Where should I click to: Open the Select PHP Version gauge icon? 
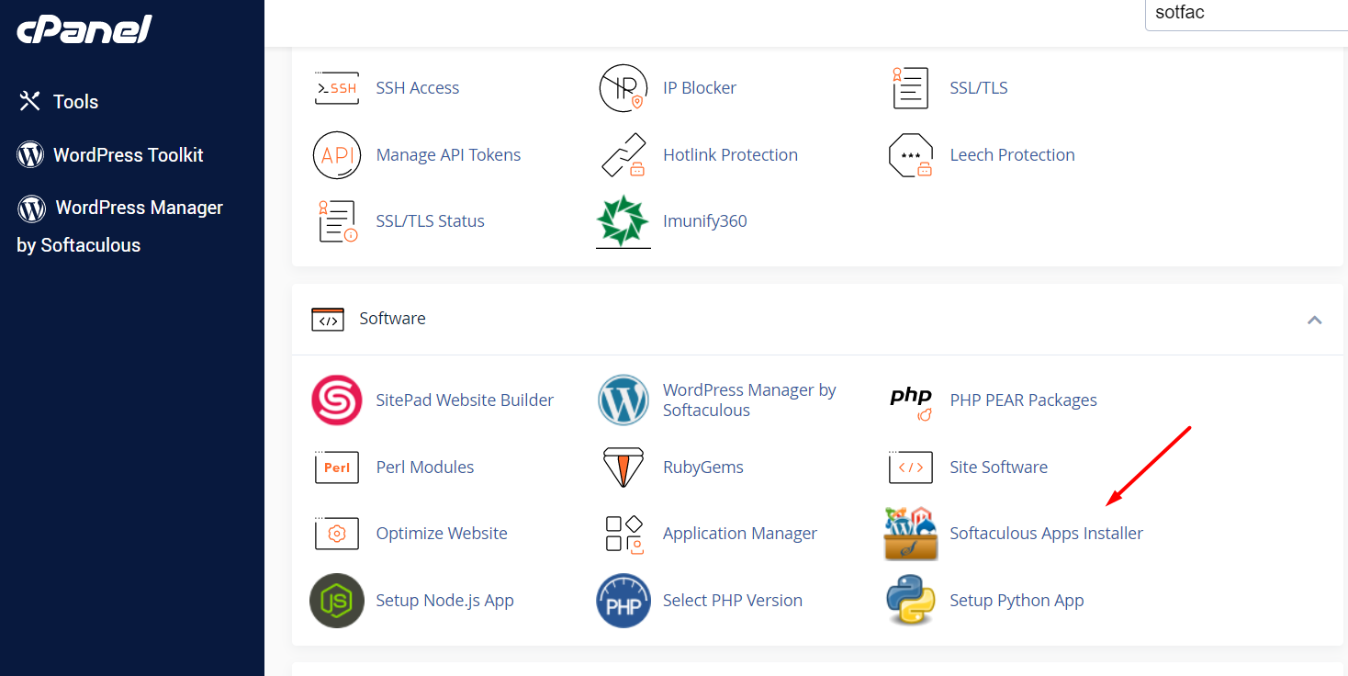point(623,601)
